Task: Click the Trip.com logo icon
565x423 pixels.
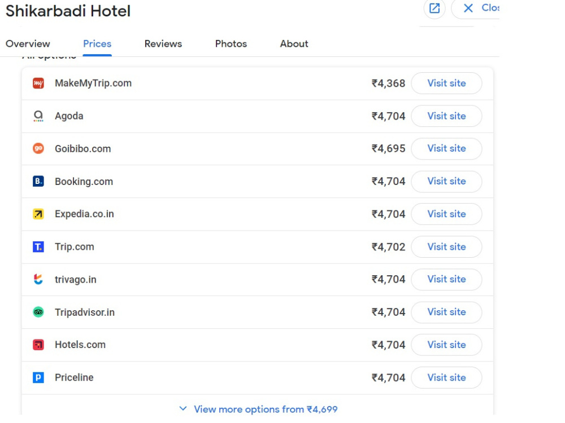Action: coord(38,247)
